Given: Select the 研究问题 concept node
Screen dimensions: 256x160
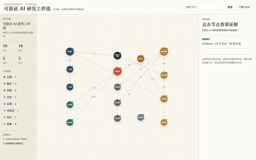Looking at the screenshot, I should point(117,118).
